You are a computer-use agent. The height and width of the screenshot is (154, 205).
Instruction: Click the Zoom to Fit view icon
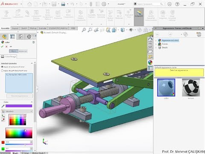[x=84, y=30]
